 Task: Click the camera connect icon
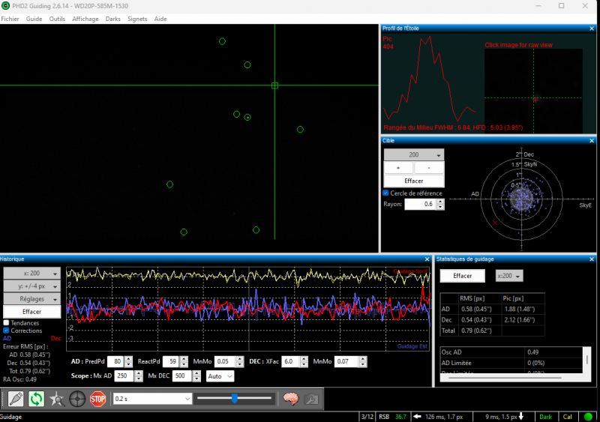coord(16,399)
